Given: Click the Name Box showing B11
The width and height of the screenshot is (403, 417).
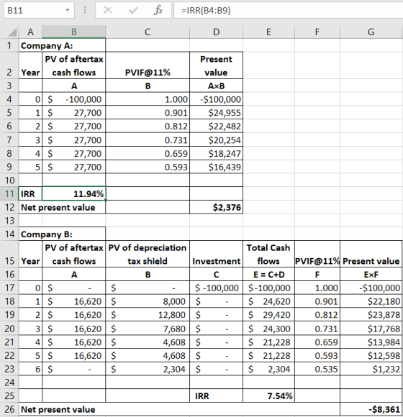Looking at the screenshot, I should (x=39, y=10).
